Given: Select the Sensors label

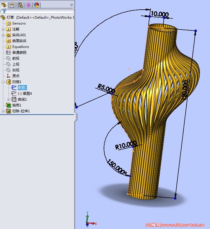Looking at the screenshot, I should click(x=19, y=23).
